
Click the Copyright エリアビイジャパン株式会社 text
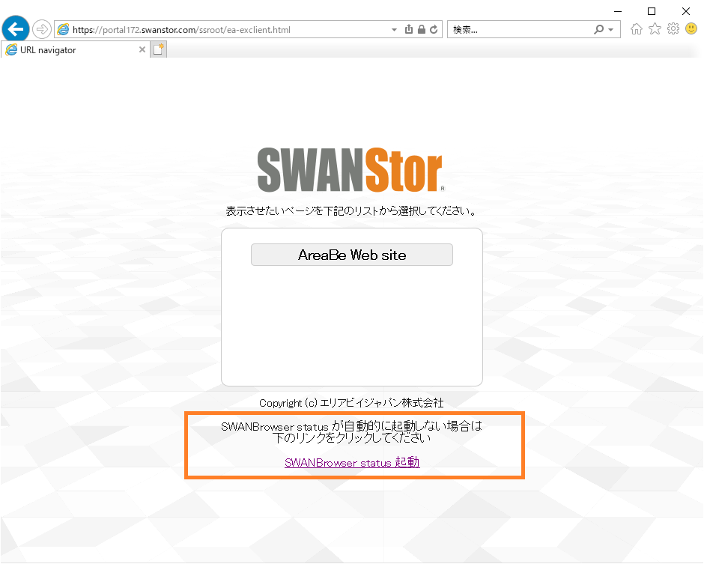[351, 403]
